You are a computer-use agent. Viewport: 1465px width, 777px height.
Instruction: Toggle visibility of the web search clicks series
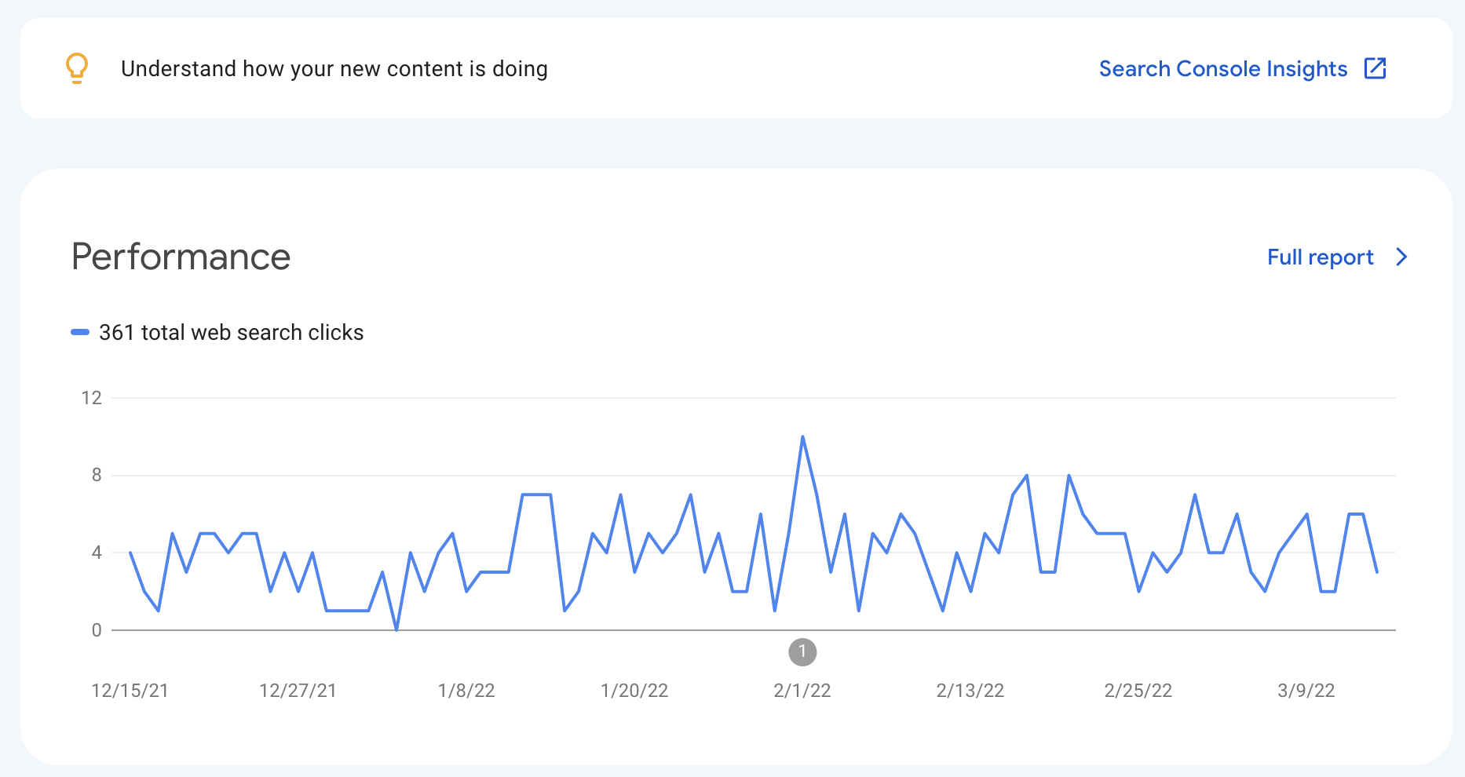point(230,332)
